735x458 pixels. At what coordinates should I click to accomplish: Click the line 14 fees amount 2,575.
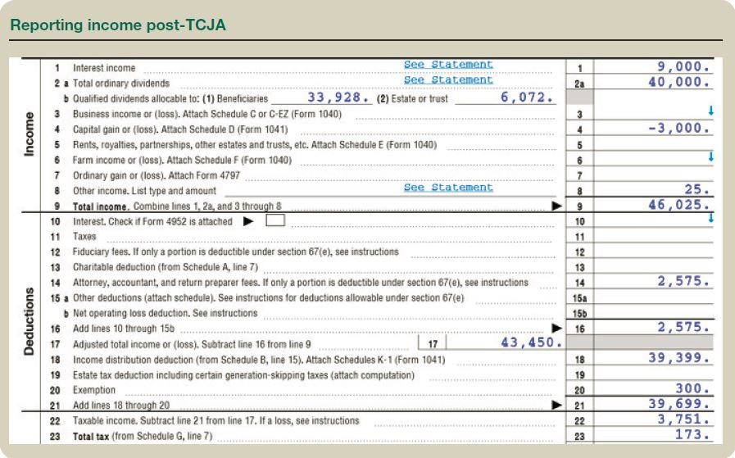point(683,281)
